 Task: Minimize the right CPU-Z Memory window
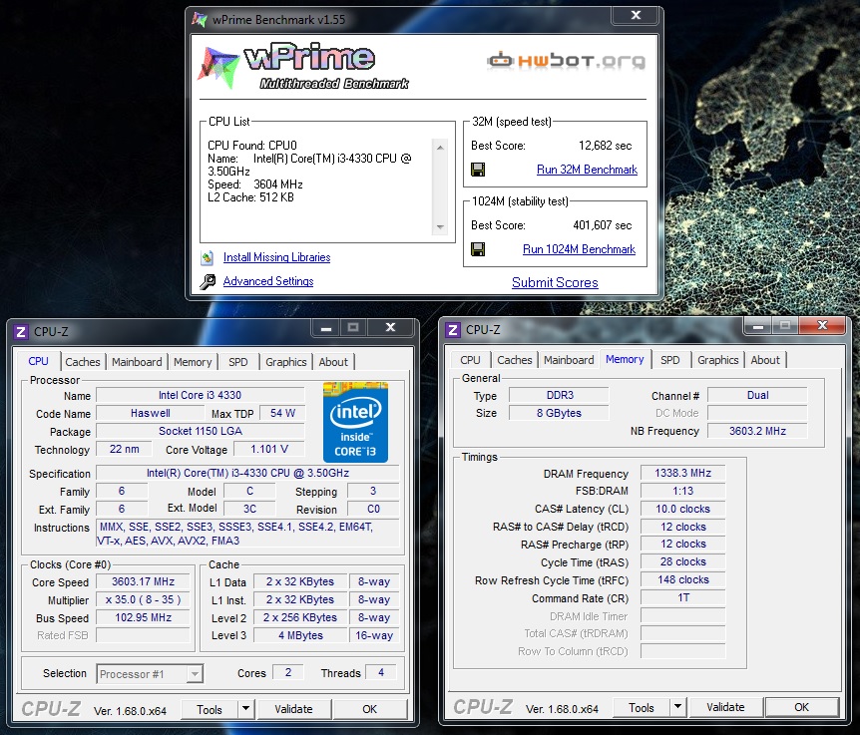point(758,326)
